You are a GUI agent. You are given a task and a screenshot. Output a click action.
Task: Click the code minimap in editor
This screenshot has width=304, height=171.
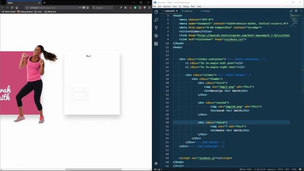(x=296, y=20)
